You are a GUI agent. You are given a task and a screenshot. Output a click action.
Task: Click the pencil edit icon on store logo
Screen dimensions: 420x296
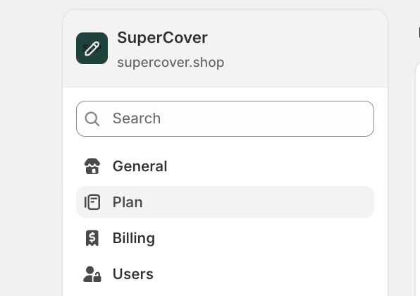(92, 49)
